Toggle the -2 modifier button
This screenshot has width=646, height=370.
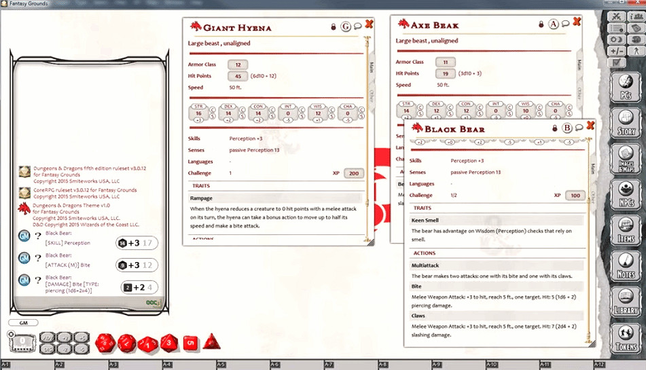(65, 349)
